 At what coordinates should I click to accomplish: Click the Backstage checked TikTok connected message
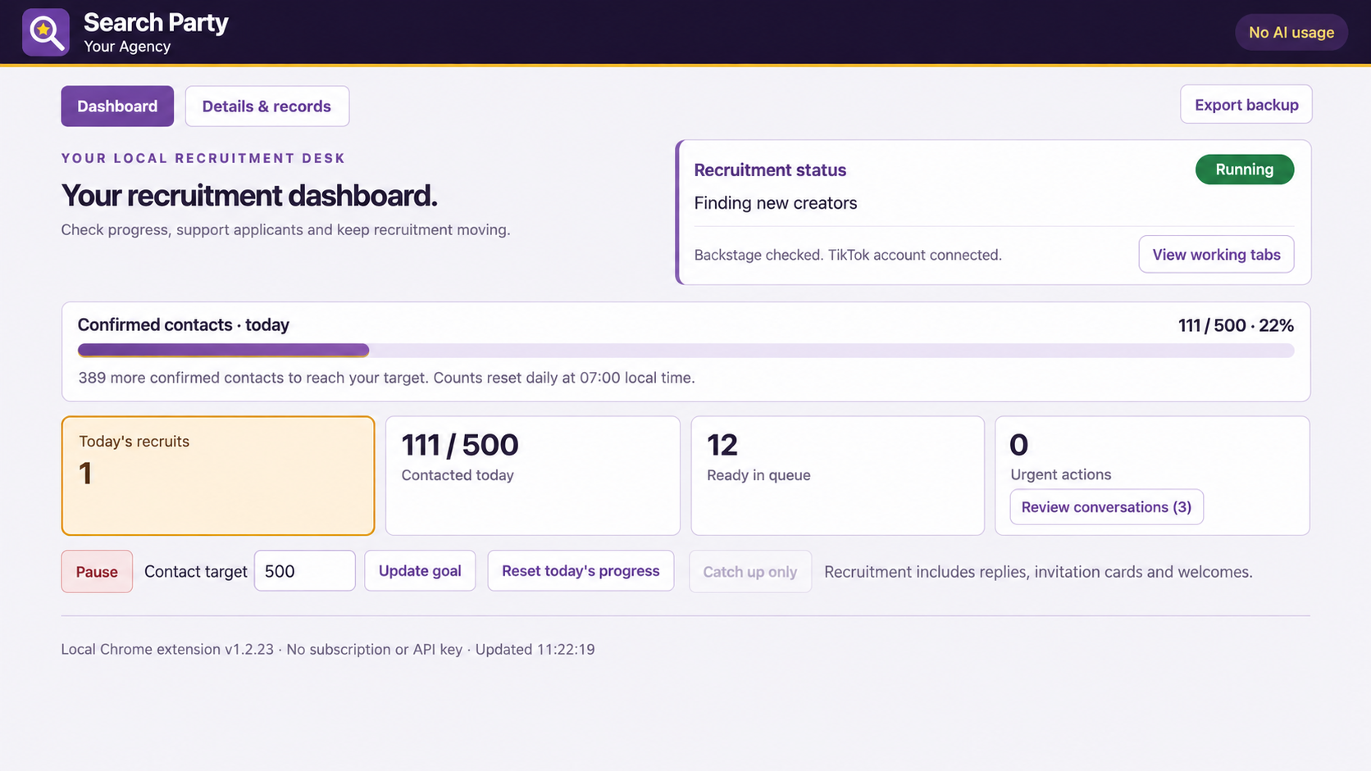(848, 255)
